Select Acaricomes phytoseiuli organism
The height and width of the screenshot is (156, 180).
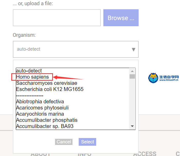(x=42, y=108)
